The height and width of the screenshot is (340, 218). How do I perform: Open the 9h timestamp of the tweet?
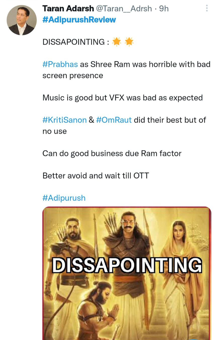tap(164, 9)
